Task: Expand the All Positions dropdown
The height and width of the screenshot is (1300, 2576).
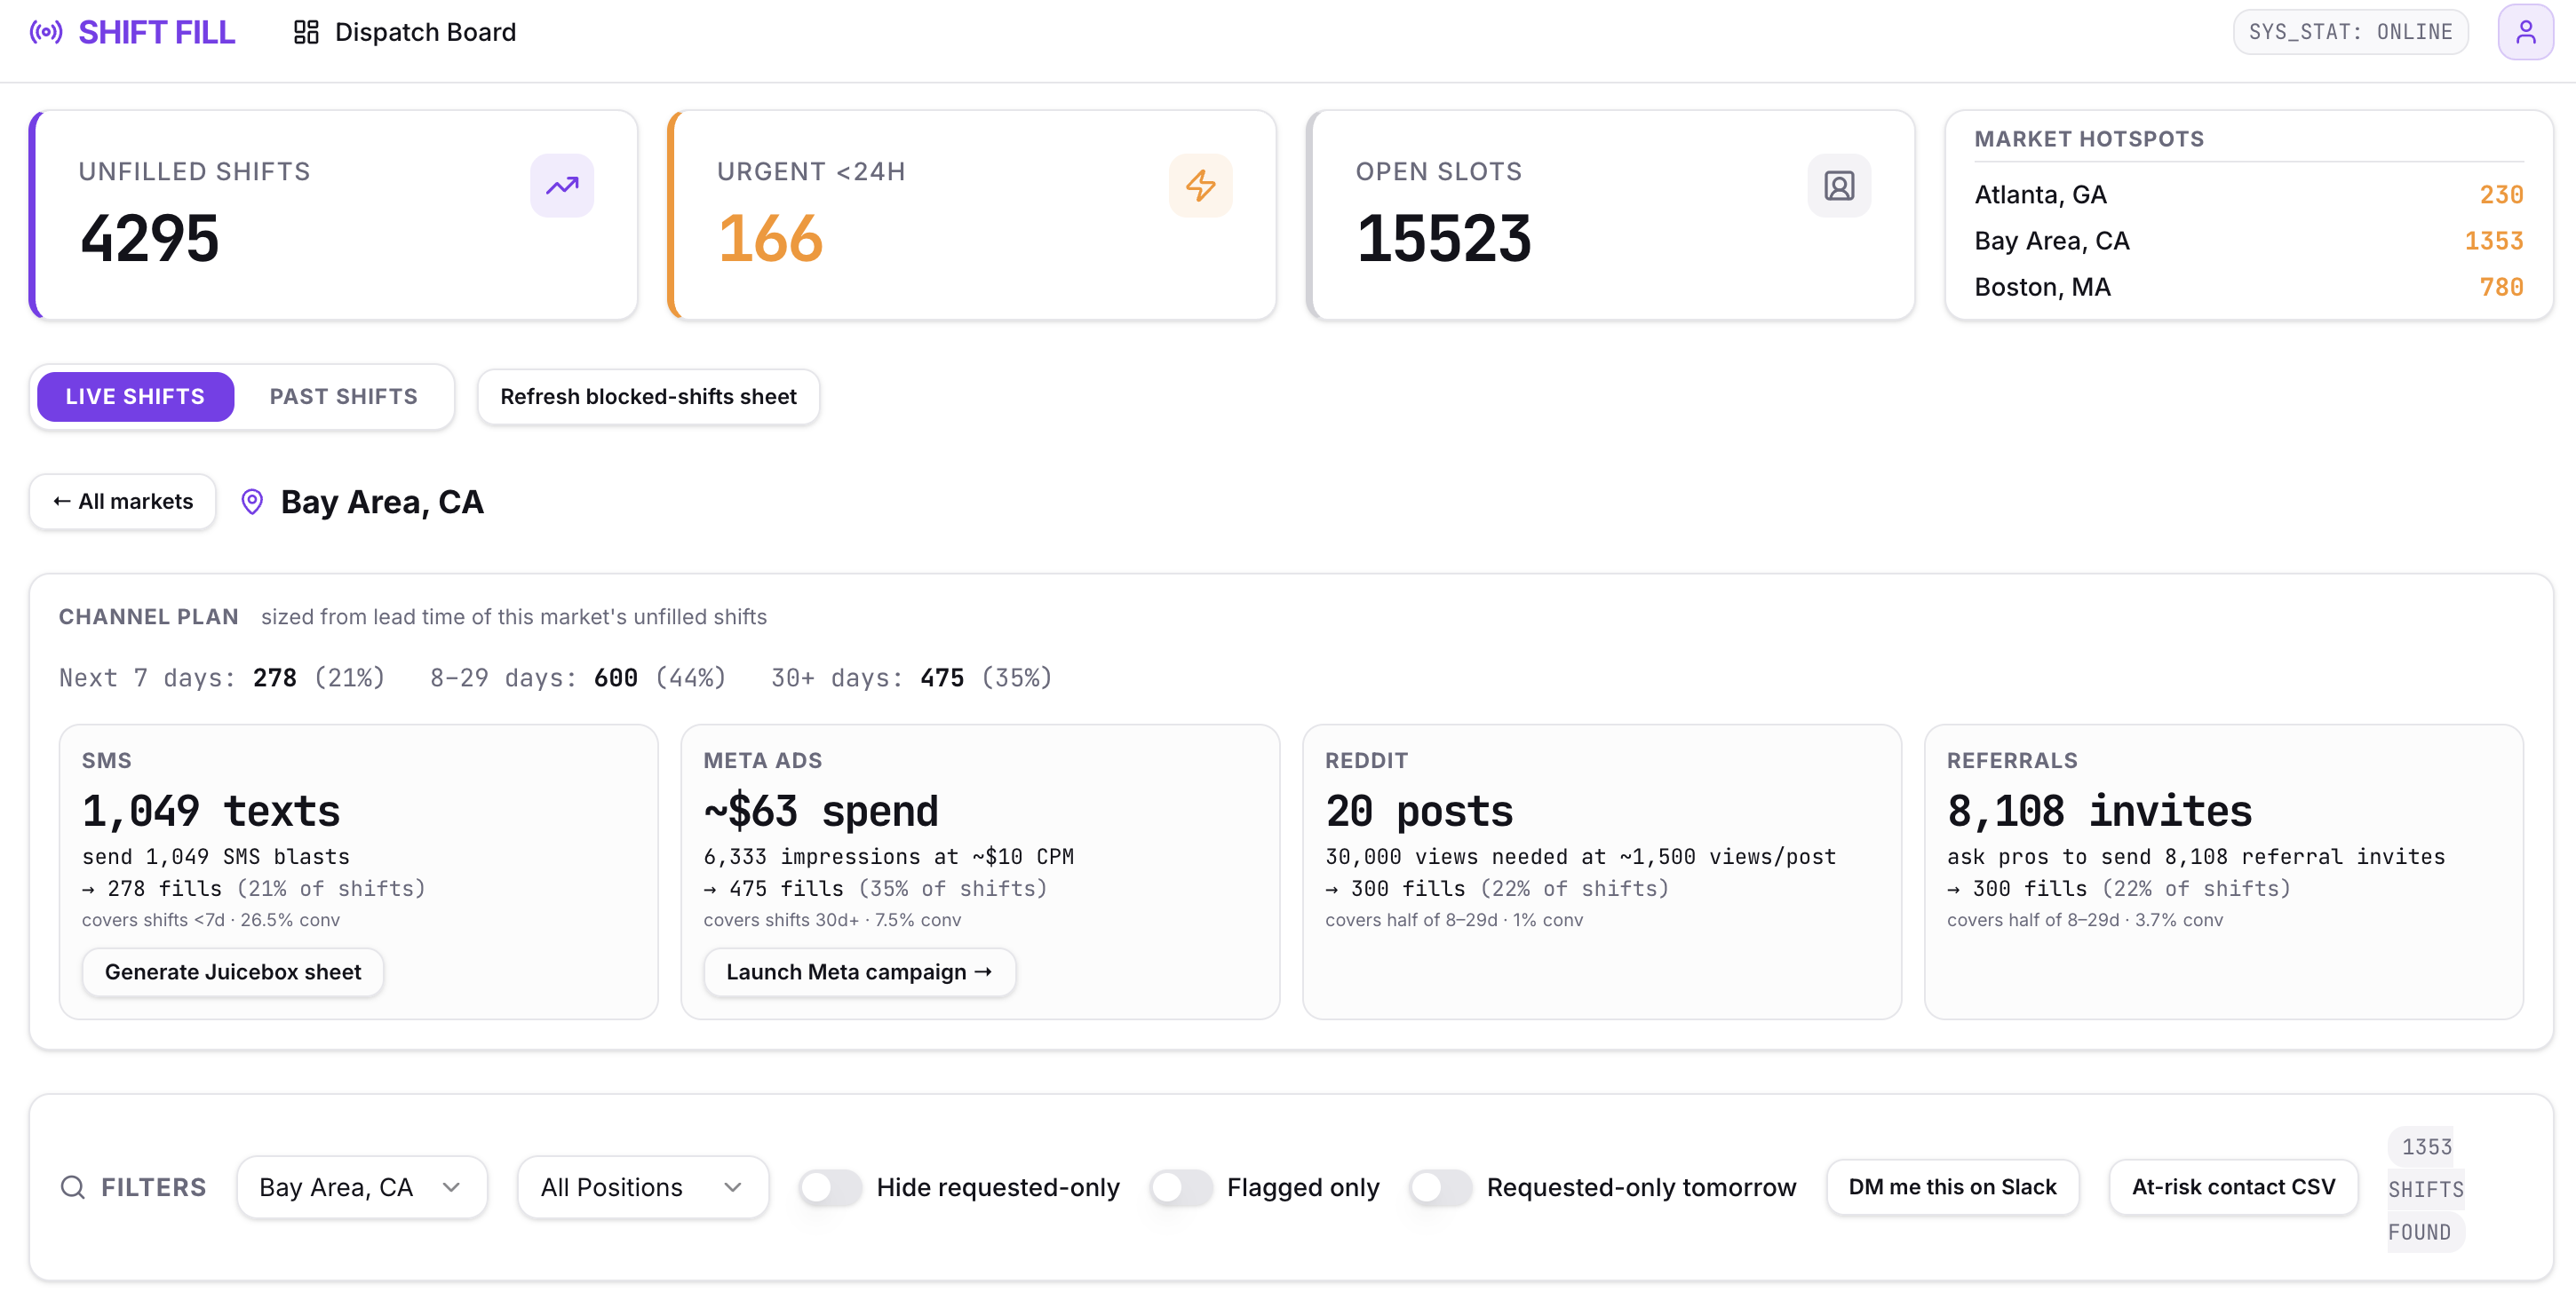Action: pos(643,1186)
